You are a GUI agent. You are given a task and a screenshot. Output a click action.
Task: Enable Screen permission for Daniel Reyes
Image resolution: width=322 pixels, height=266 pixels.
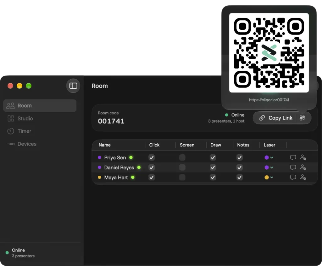(x=182, y=168)
